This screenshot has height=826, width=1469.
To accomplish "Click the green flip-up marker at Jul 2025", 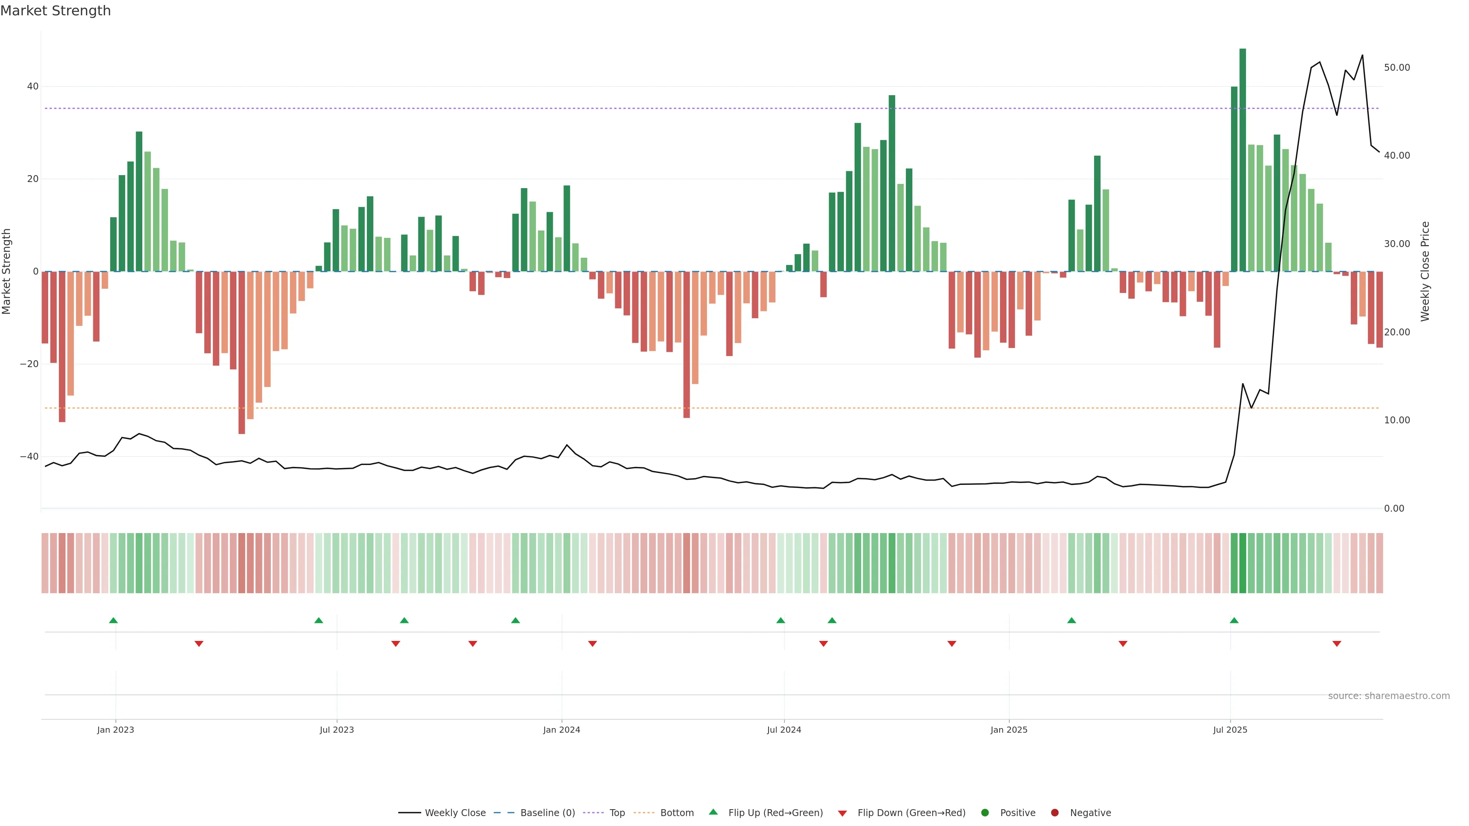I will tap(1234, 621).
